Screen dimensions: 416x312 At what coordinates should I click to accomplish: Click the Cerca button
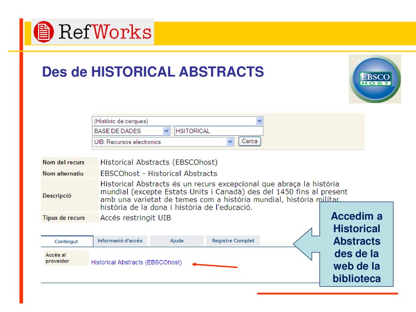[x=250, y=141]
